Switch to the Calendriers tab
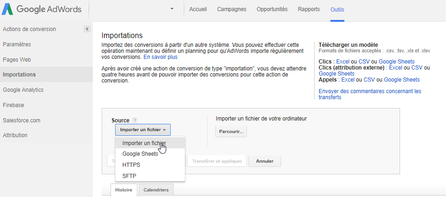Viewport: 446px width, 197px height. tap(156, 190)
